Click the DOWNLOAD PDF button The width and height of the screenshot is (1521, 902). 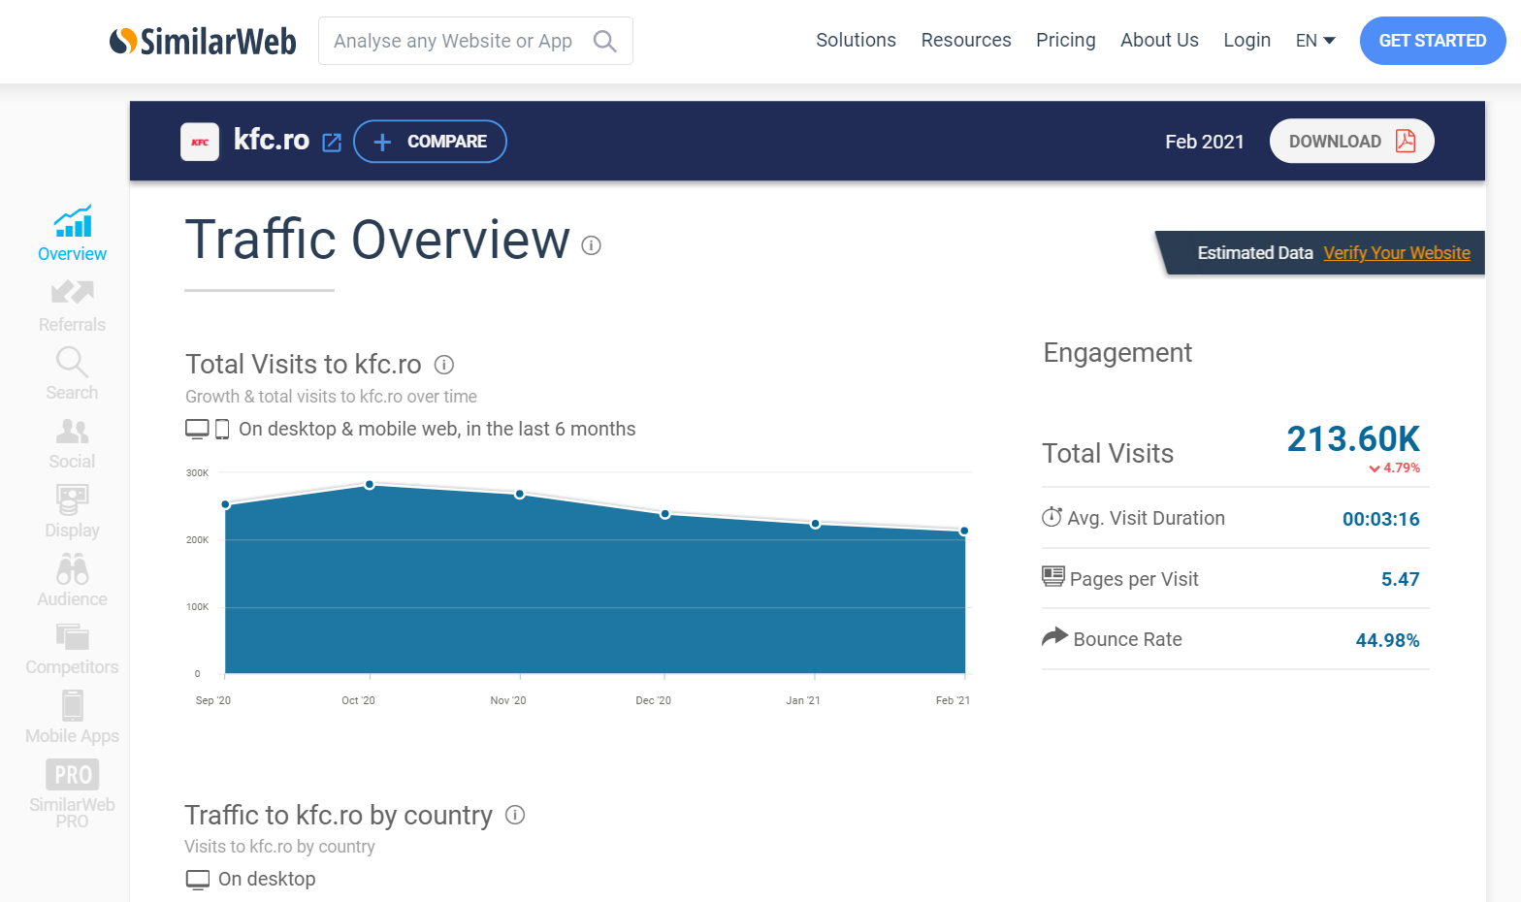click(x=1351, y=141)
